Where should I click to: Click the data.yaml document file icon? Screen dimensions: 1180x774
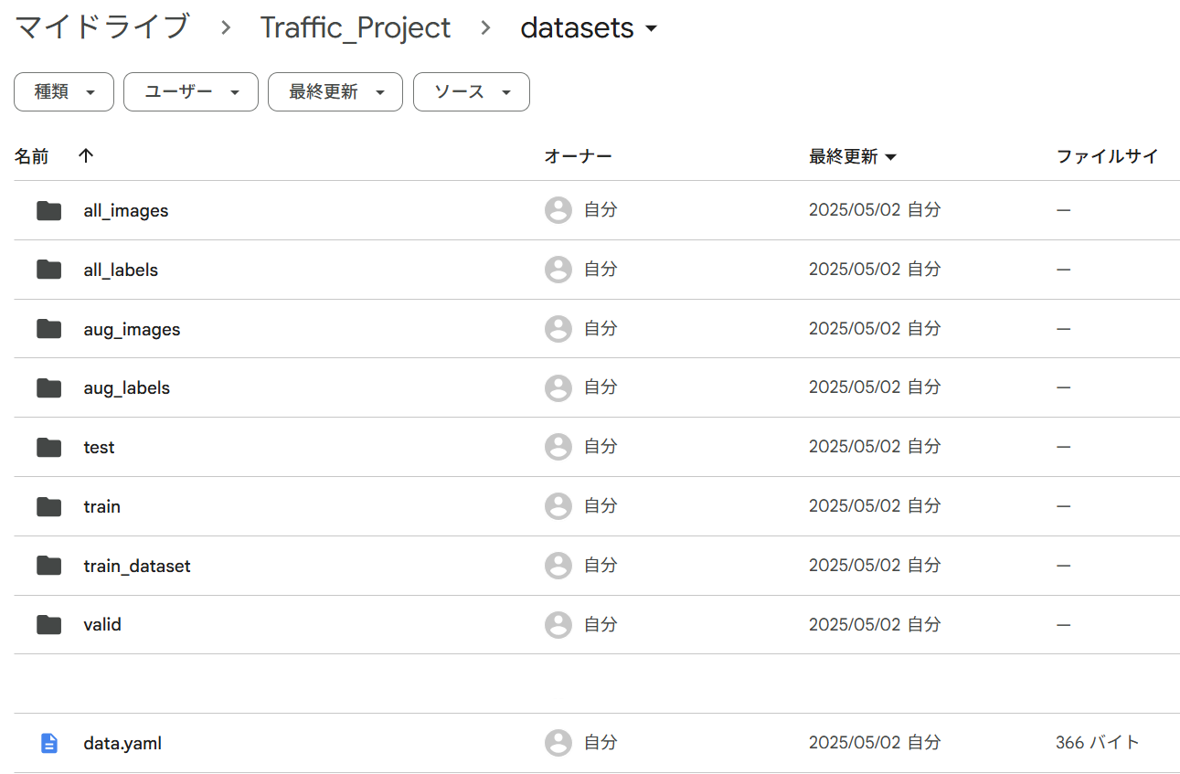(x=49, y=743)
